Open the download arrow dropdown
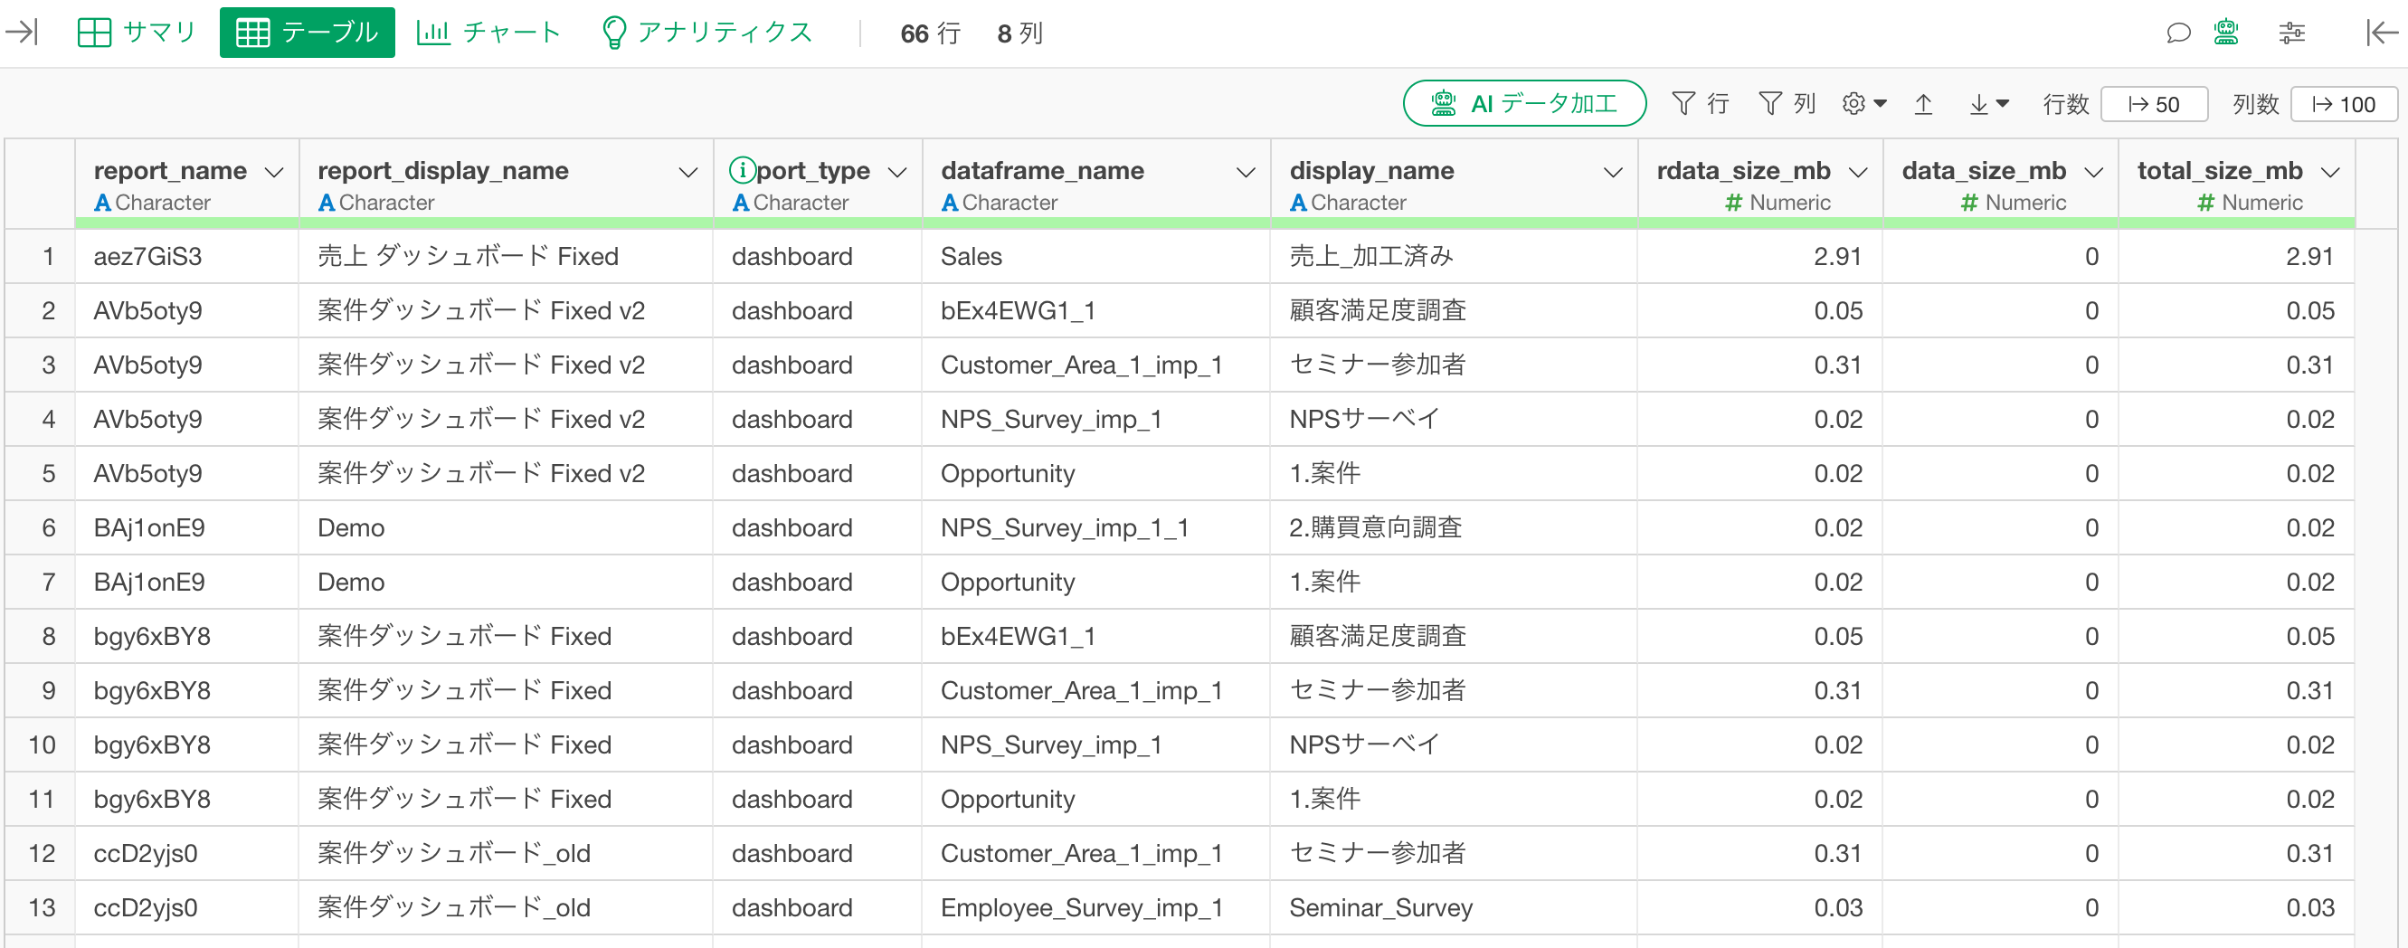This screenshot has width=2408, height=948. tap(1988, 104)
